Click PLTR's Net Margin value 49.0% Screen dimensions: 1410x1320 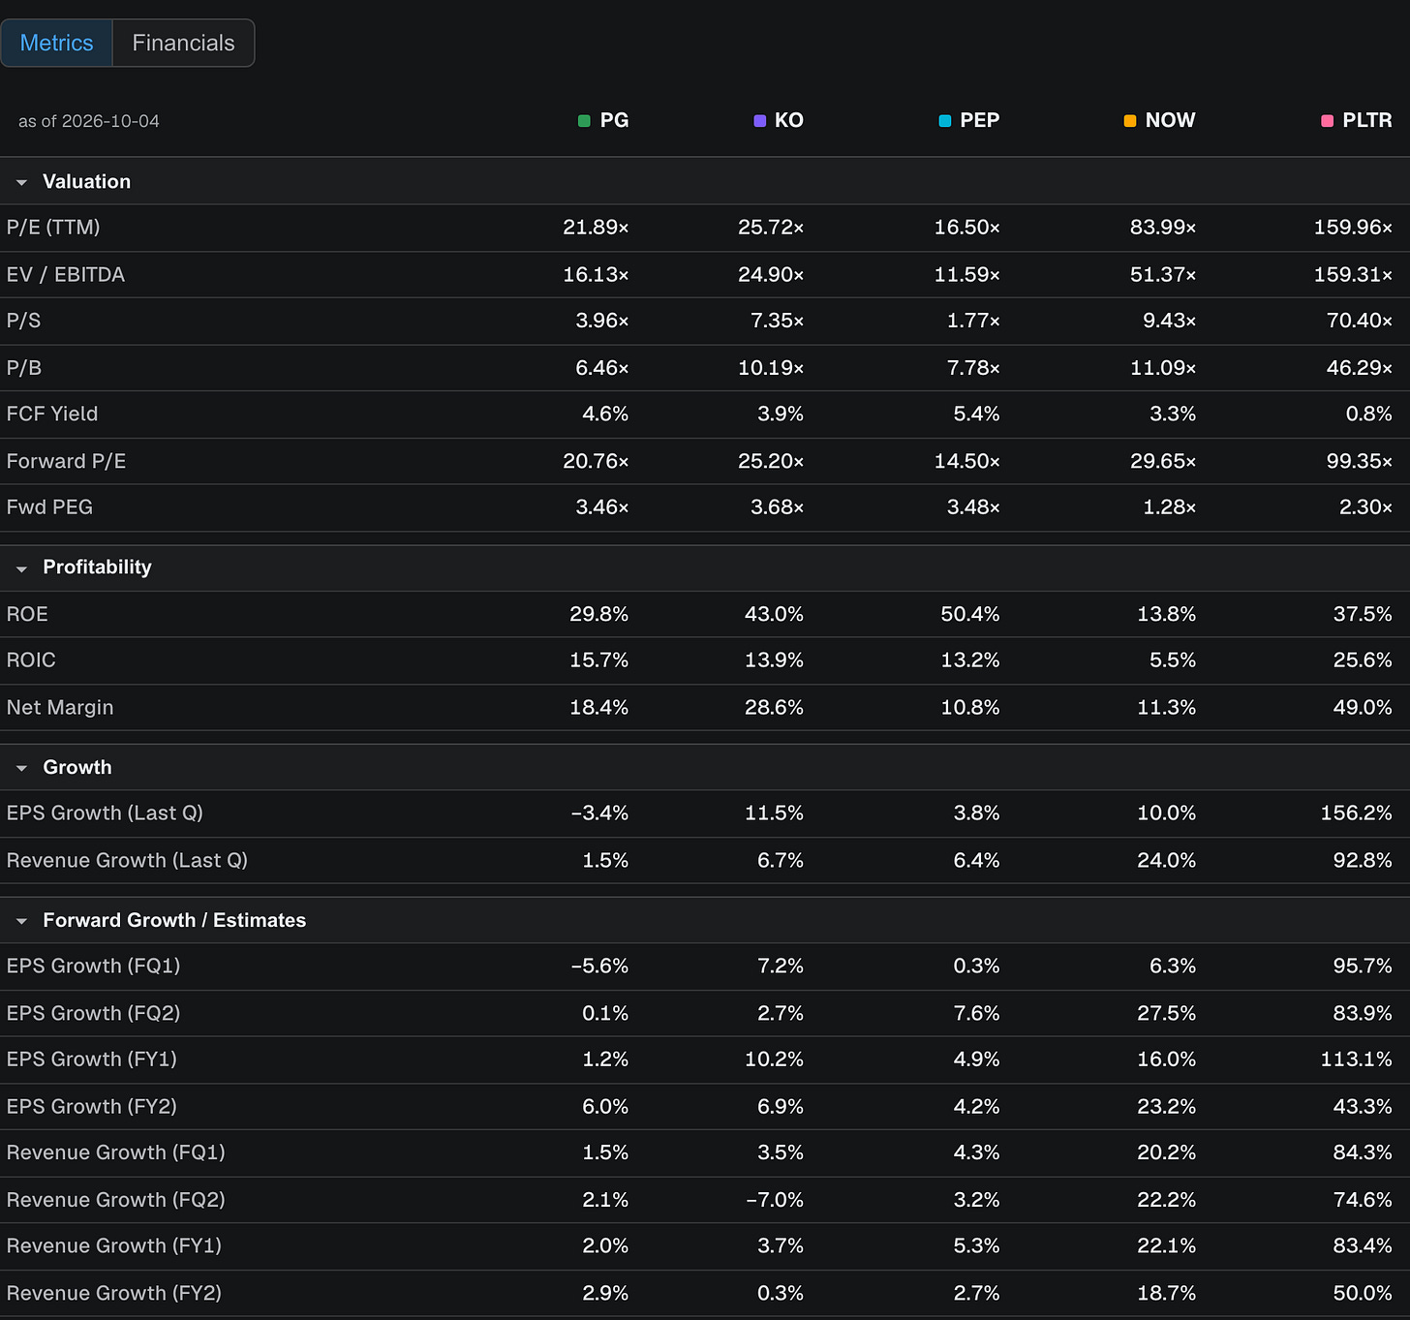(x=1363, y=708)
